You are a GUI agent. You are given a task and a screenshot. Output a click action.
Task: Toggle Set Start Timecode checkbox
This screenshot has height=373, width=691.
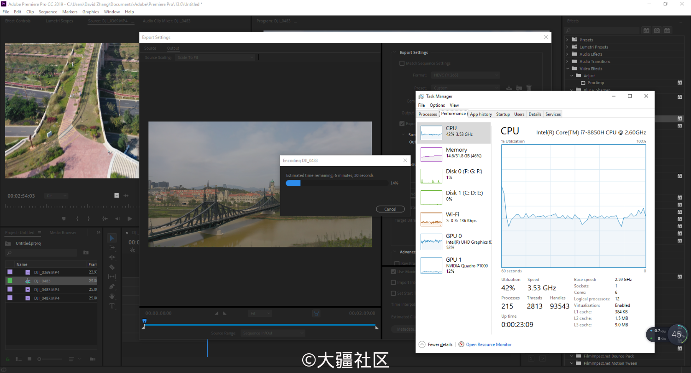click(393, 293)
